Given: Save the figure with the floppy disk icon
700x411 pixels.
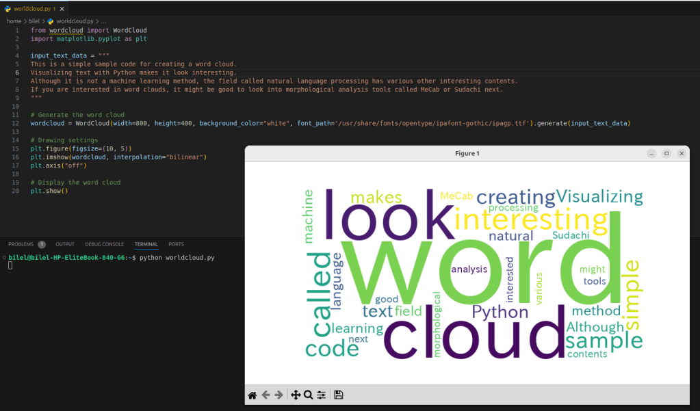Looking at the screenshot, I should (x=339, y=395).
